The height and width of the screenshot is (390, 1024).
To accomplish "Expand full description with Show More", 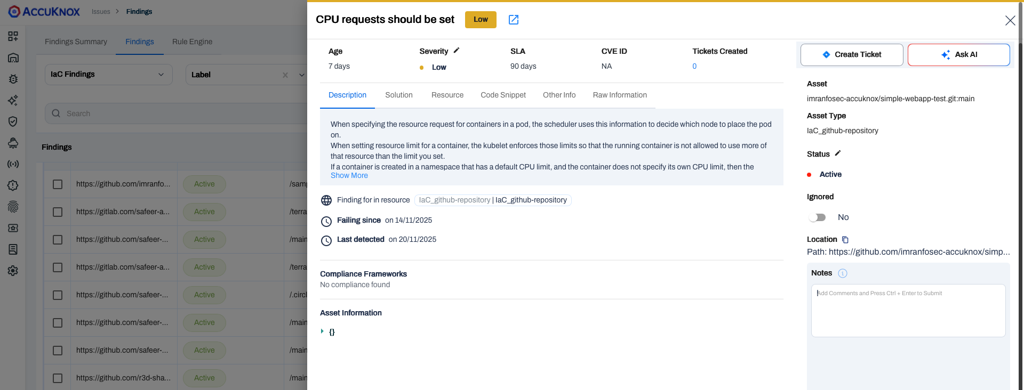I will (349, 176).
